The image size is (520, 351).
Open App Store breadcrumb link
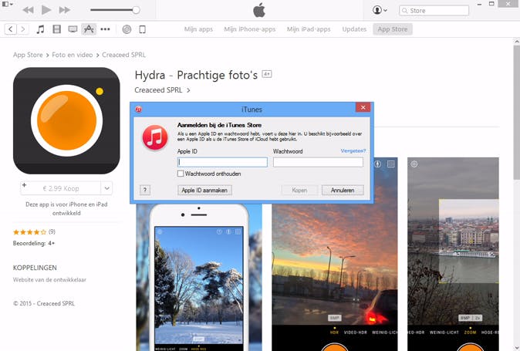[28, 55]
